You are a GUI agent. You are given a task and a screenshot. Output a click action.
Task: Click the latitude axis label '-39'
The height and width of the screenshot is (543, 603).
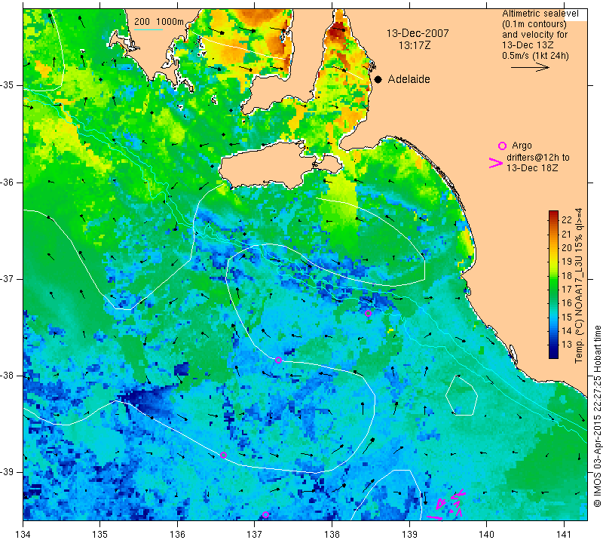[x=8, y=472]
